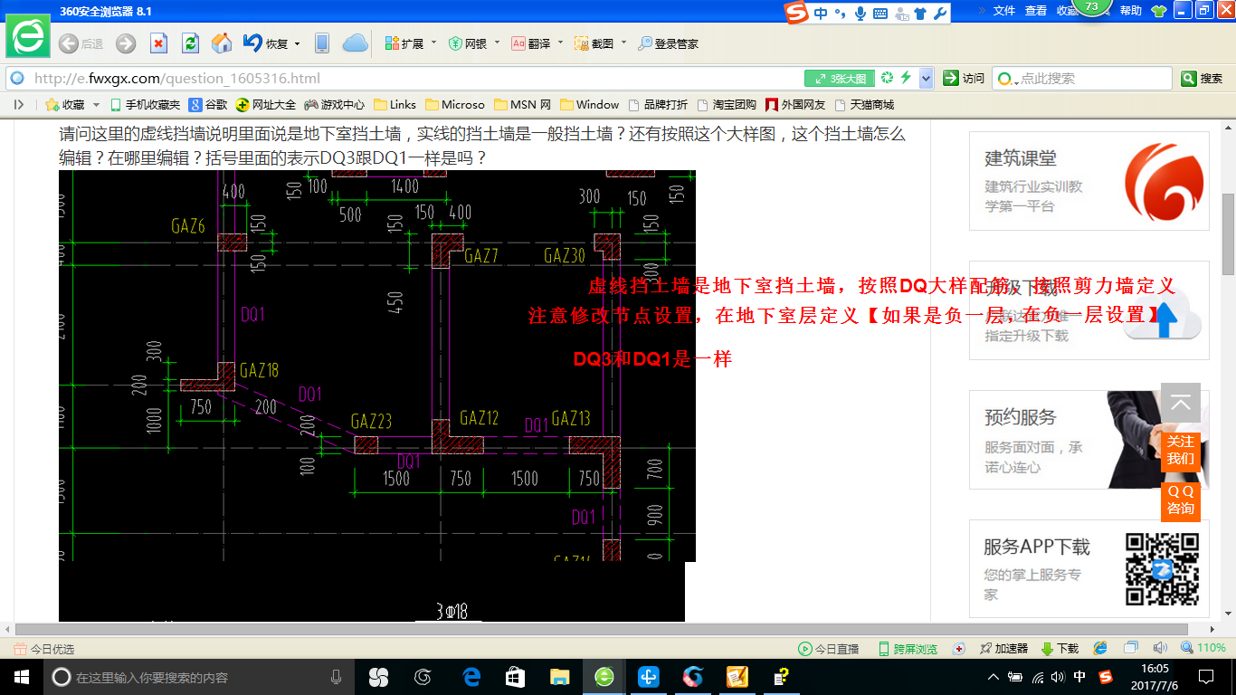The height and width of the screenshot is (695, 1236).
Task: Click the Windows Start button
Action: 20,677
